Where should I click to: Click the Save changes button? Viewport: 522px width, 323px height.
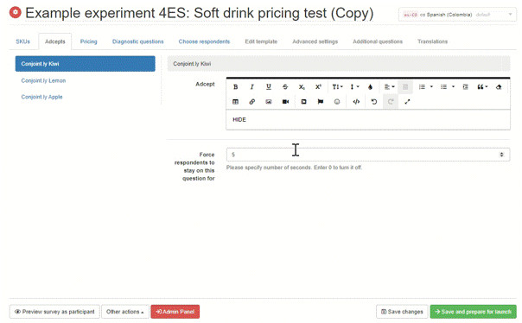(402, 312)
